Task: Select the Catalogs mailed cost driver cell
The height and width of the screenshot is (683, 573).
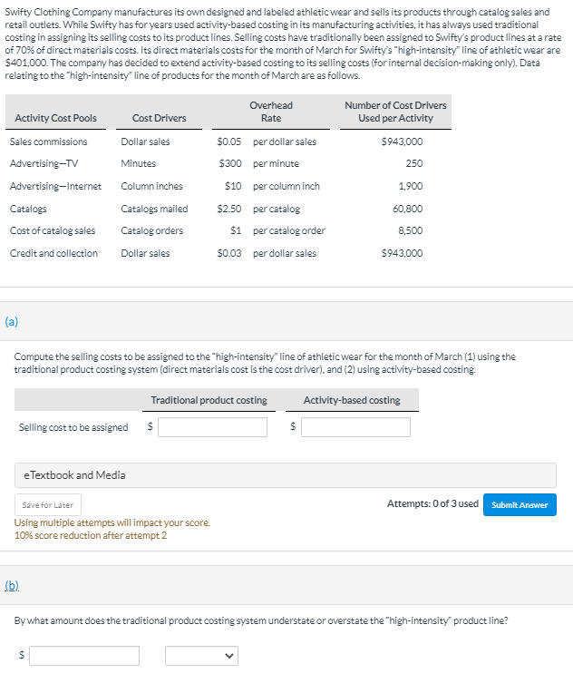Action: click(x=154, y=209)
